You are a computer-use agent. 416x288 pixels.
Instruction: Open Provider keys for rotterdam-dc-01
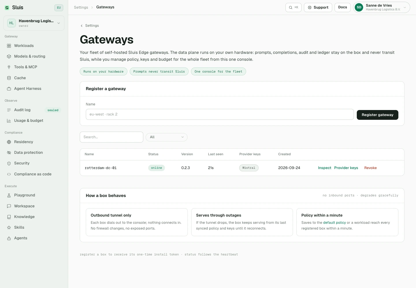point(346,168)
